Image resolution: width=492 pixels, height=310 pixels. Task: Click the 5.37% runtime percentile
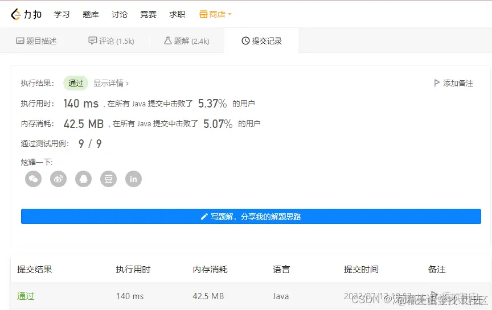coord(212,104)
